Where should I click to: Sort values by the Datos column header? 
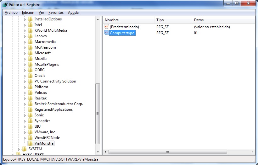coord(224,20)
